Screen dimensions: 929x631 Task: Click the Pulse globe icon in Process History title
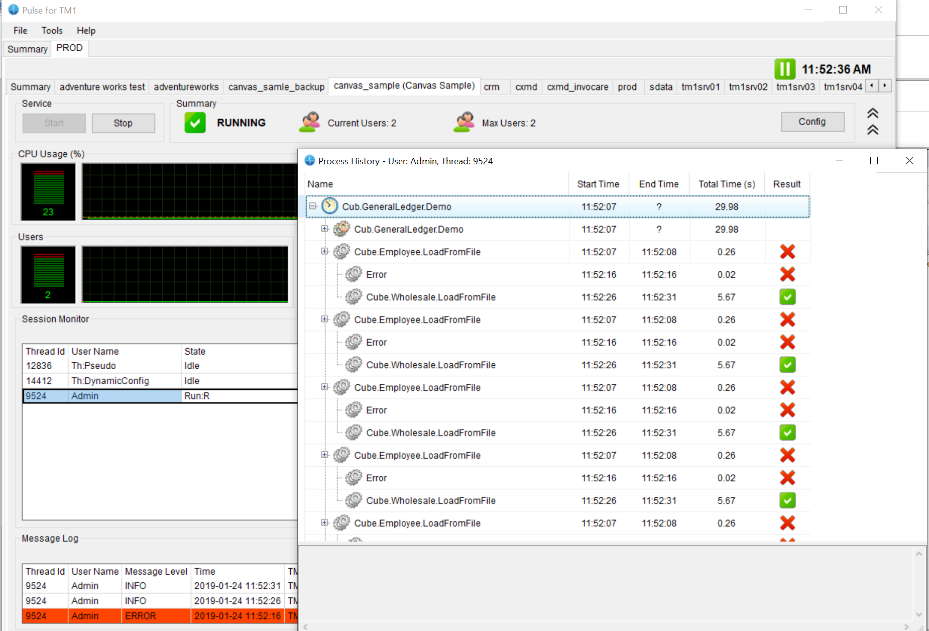(310, 161)
